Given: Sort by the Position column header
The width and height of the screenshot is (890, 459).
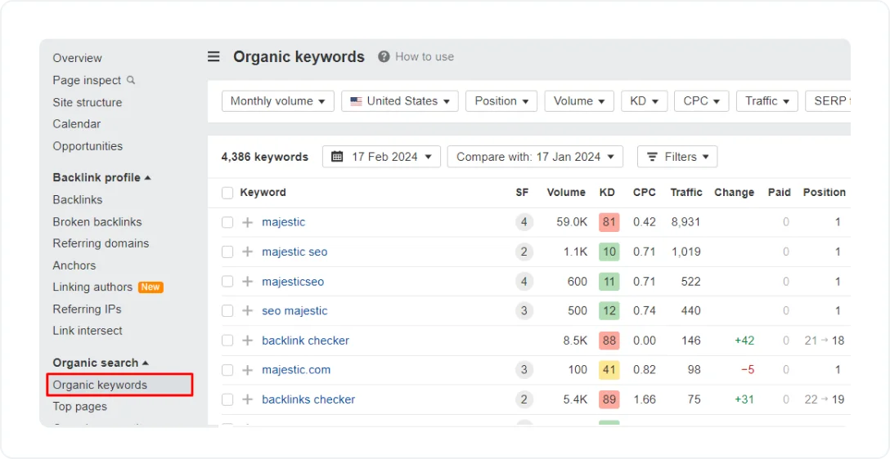Looking at the screenshot, I should pyautogui.click(x=825, y=193).
